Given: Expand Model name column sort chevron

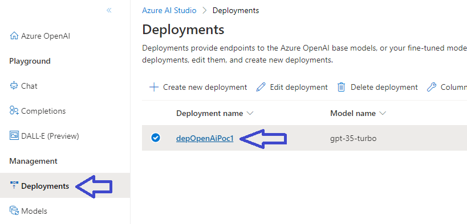Looking at the screenshot, I should click(x=383, y=113).
